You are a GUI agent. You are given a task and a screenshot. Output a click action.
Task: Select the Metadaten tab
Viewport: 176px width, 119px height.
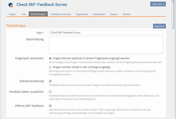99,14
